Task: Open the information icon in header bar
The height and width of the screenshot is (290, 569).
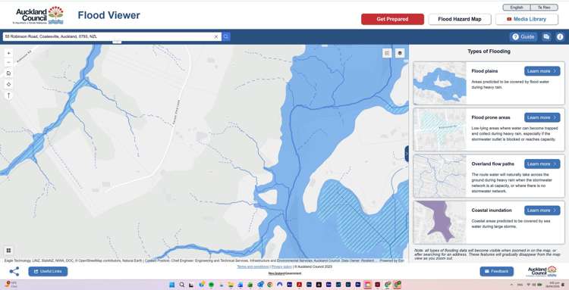Action: [x=560, y=36]
